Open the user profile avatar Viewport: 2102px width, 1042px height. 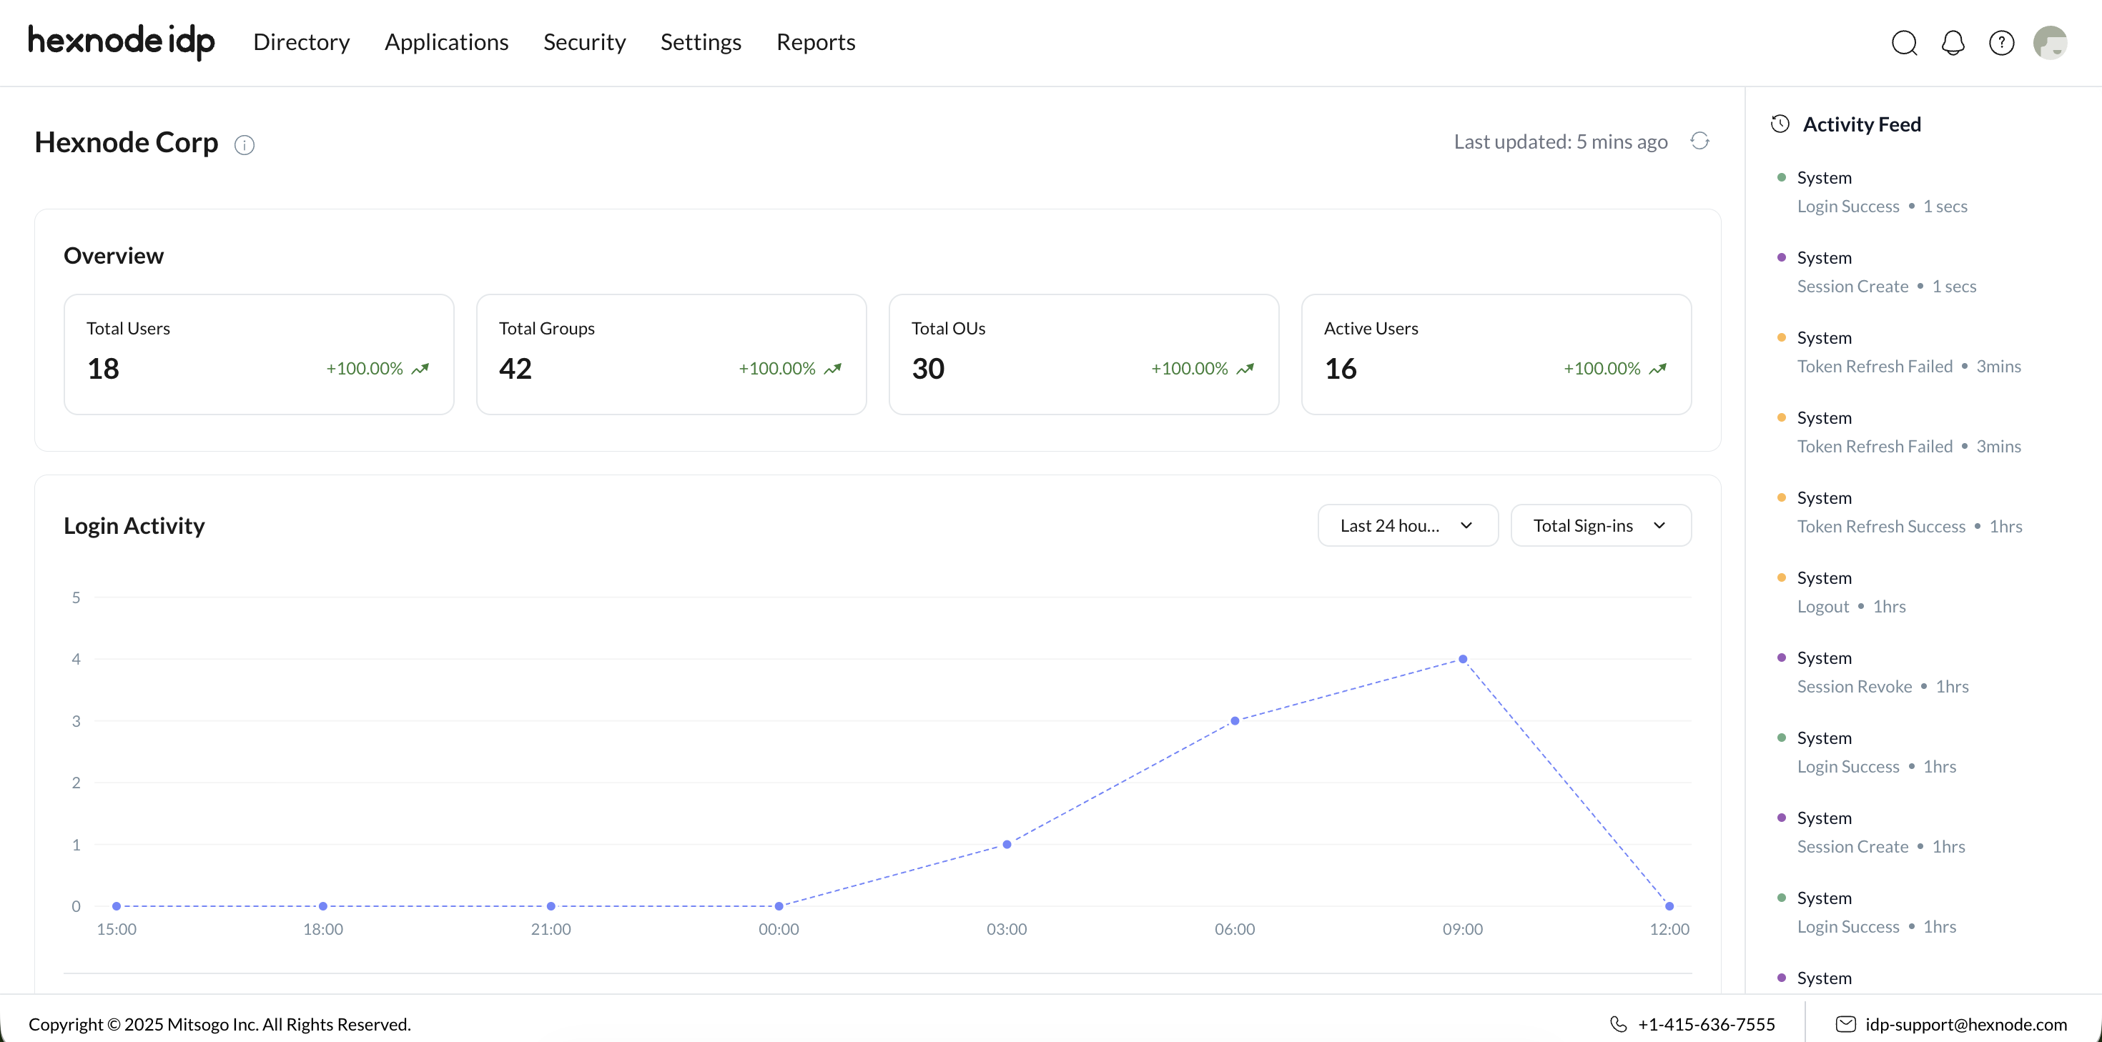pos(2050,42)
